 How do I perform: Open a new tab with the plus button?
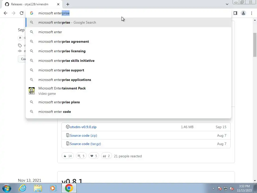pos(68,5)
